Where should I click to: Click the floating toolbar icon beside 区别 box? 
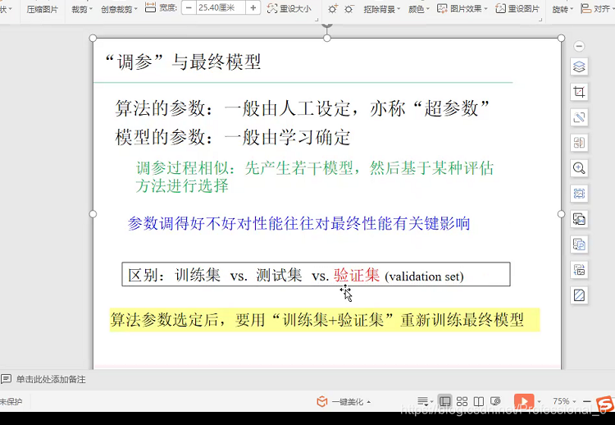[579, 270]
